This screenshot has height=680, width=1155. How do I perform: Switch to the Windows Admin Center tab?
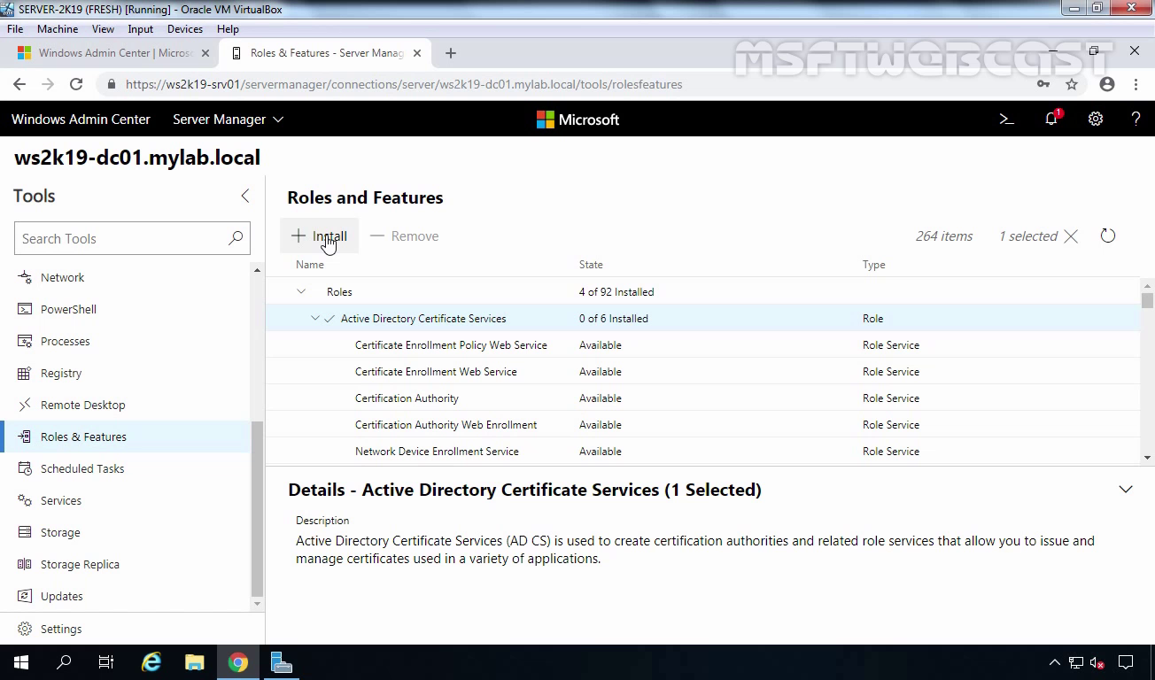[x=113, y=53]
